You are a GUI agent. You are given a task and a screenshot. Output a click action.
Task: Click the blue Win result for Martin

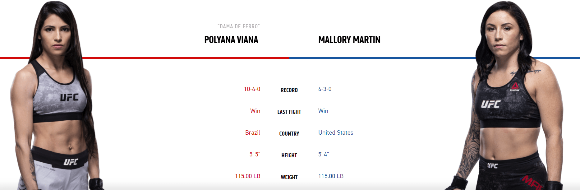[x=323, y=111]
